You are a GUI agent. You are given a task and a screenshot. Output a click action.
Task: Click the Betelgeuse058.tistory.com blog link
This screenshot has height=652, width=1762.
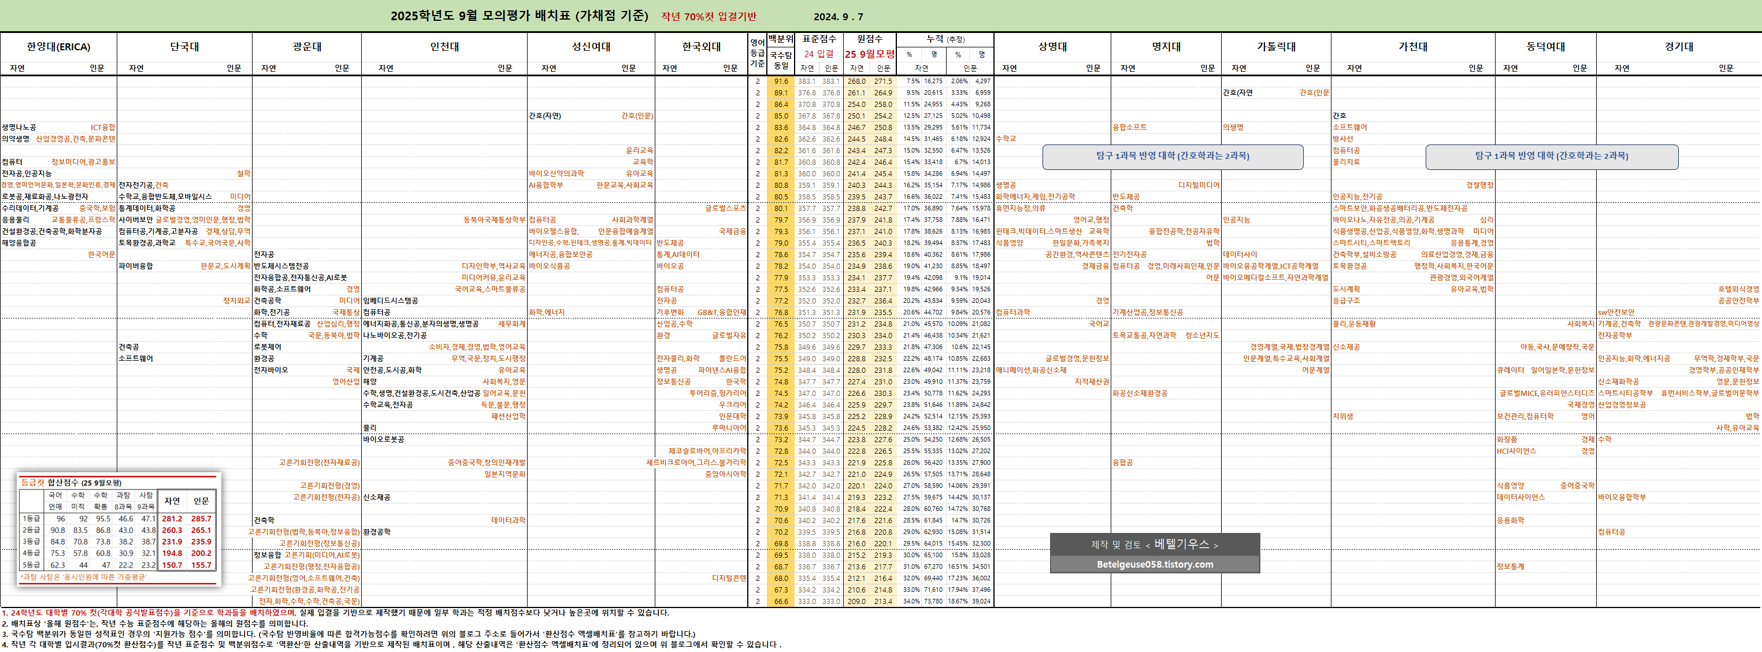click(x=1155, y=564)
